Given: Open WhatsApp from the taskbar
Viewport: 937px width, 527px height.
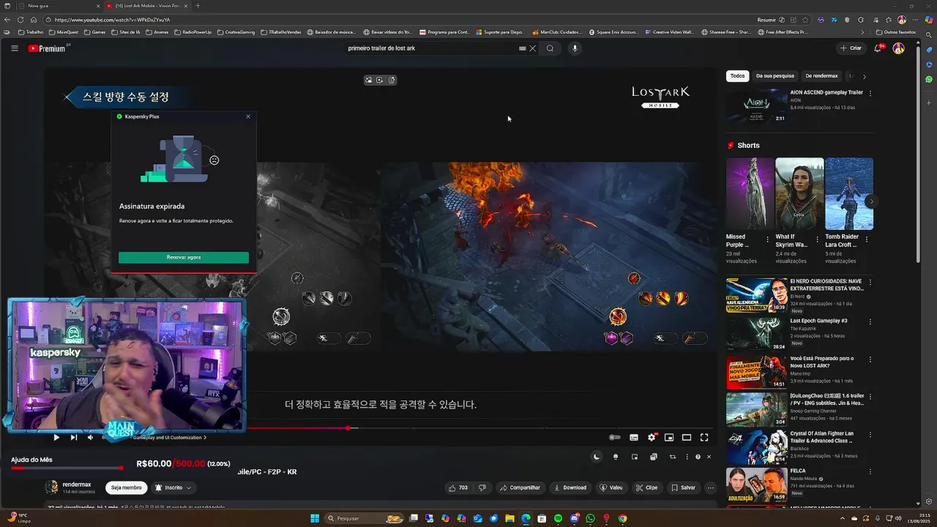Looking at the screenshot, I should coord(590,518).
